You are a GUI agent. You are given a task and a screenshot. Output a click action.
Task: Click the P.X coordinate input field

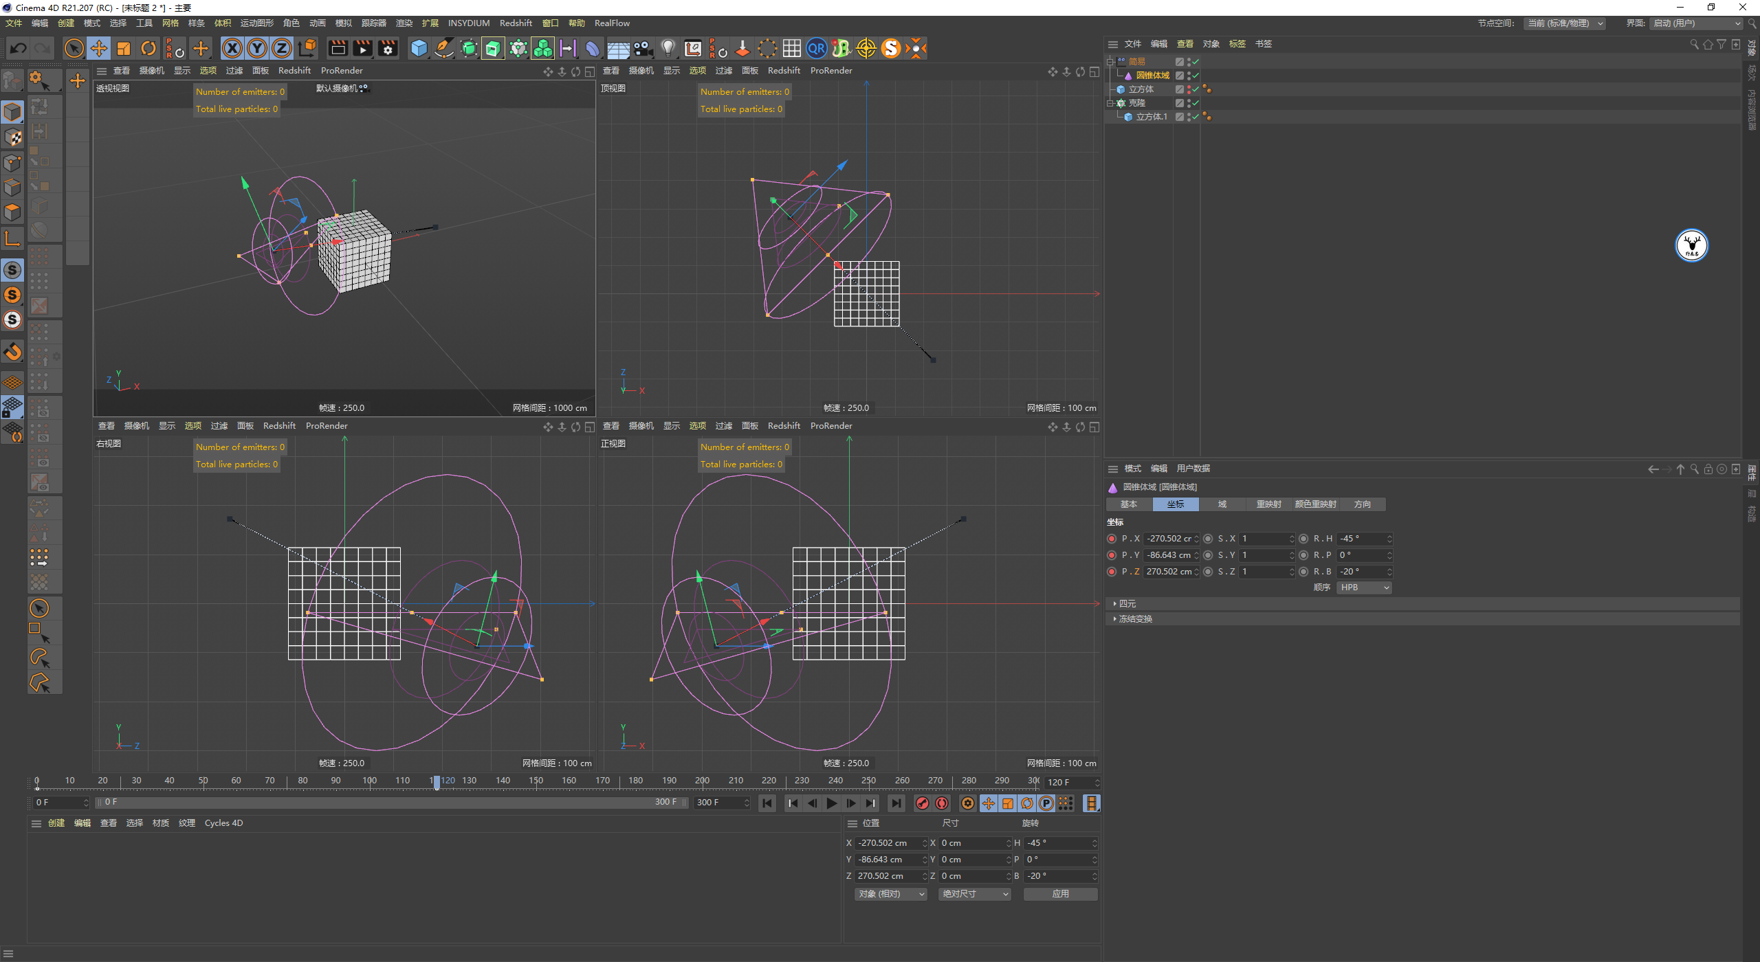tap(1170, 539)
